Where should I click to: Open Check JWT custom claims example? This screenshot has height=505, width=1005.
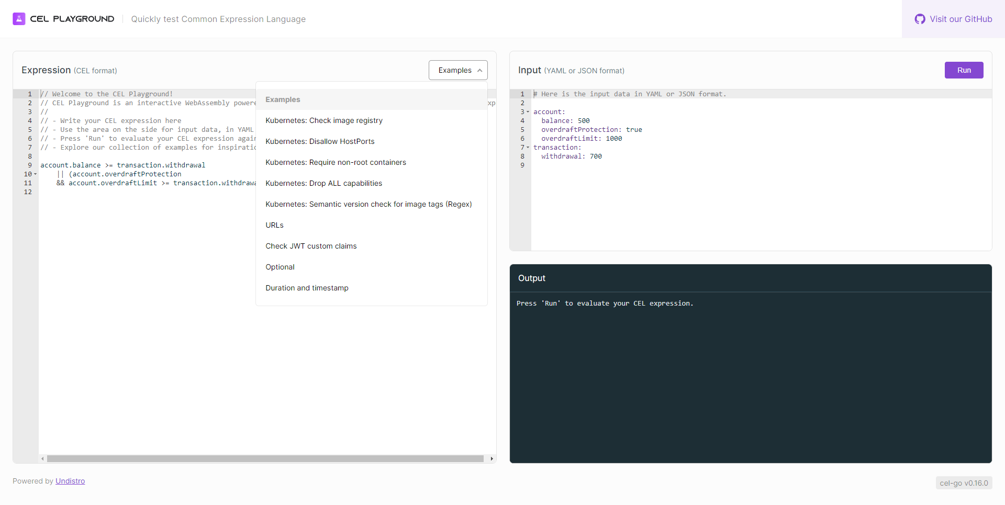coord(311,246)
